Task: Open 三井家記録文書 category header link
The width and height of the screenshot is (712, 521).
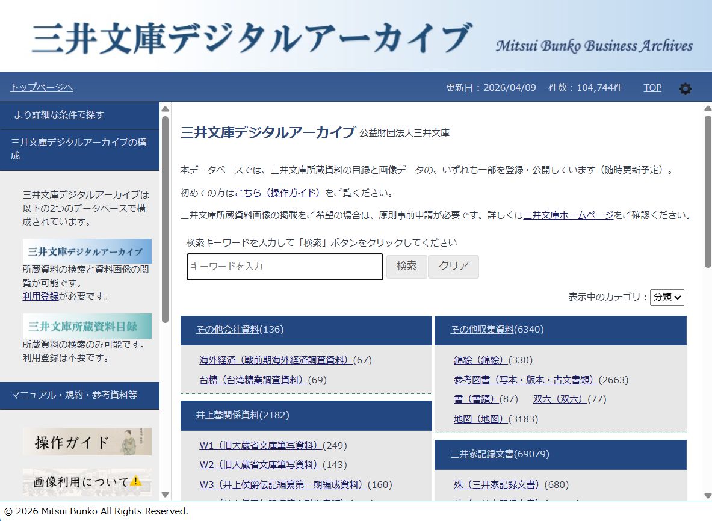Action: [481, 454]
